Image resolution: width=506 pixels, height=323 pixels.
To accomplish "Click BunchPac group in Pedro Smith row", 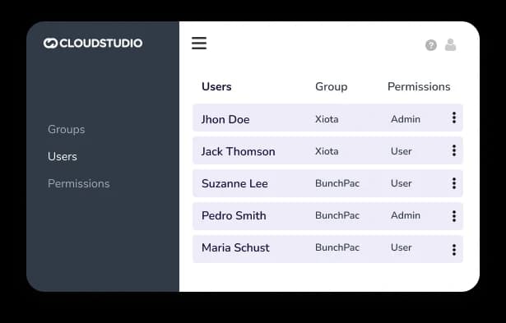I will tap(337, 215).
